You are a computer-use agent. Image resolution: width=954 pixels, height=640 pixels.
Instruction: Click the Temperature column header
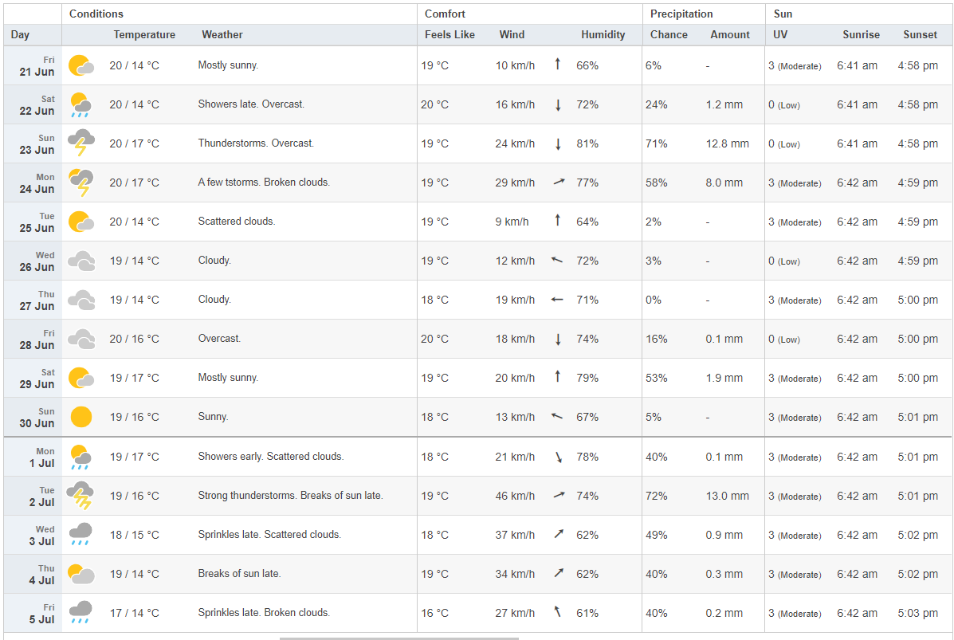pyautogui.click(x=144, y=35)
